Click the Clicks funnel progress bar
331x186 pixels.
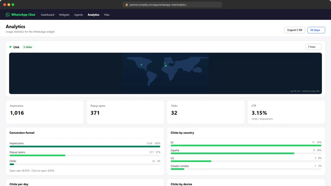85,164
